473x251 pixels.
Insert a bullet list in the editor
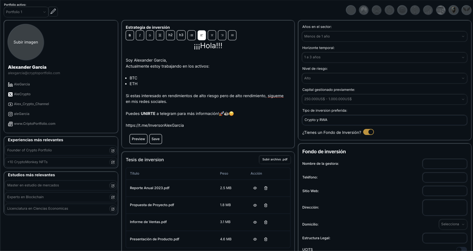click(x=192, y=35)
